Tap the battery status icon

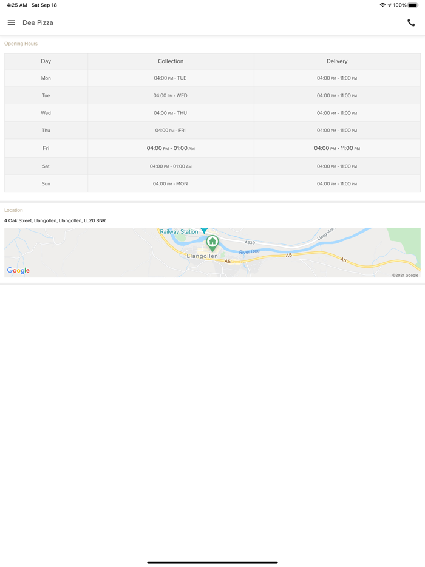(413, 5)
